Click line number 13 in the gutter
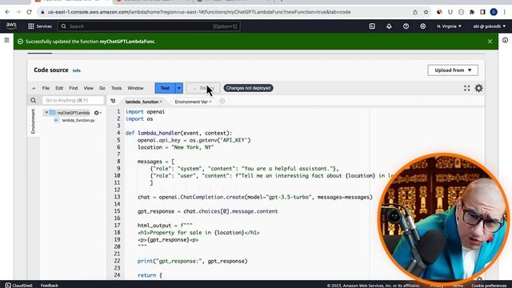 [x=117, y=197]
